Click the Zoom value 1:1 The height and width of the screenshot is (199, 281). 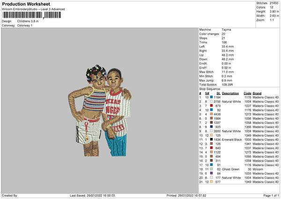[x=272, y=20]
